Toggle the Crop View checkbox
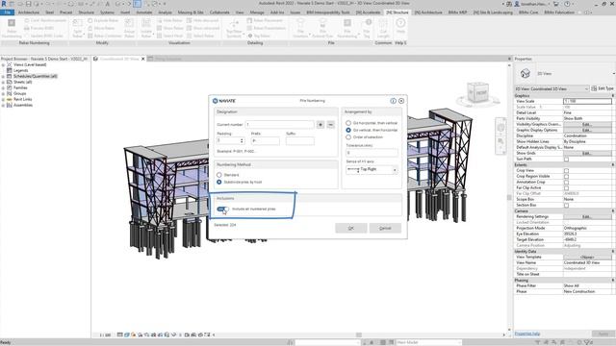The width and height of the screenshot is (616, 346). click(x=566, y=171)
